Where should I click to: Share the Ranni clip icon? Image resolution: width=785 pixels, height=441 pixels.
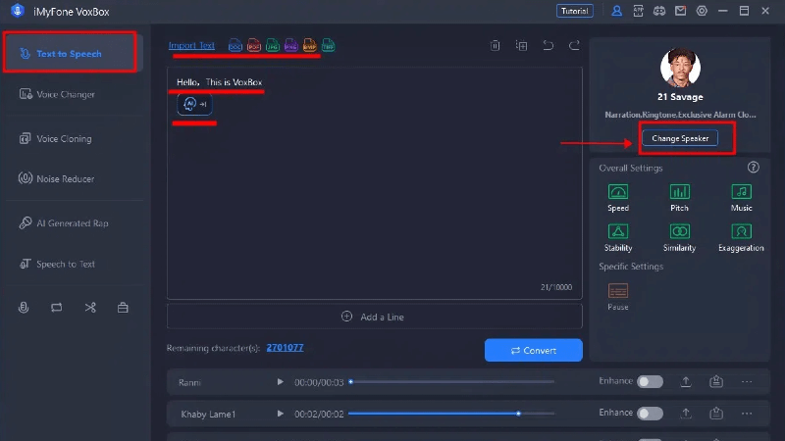pos(716,381)
